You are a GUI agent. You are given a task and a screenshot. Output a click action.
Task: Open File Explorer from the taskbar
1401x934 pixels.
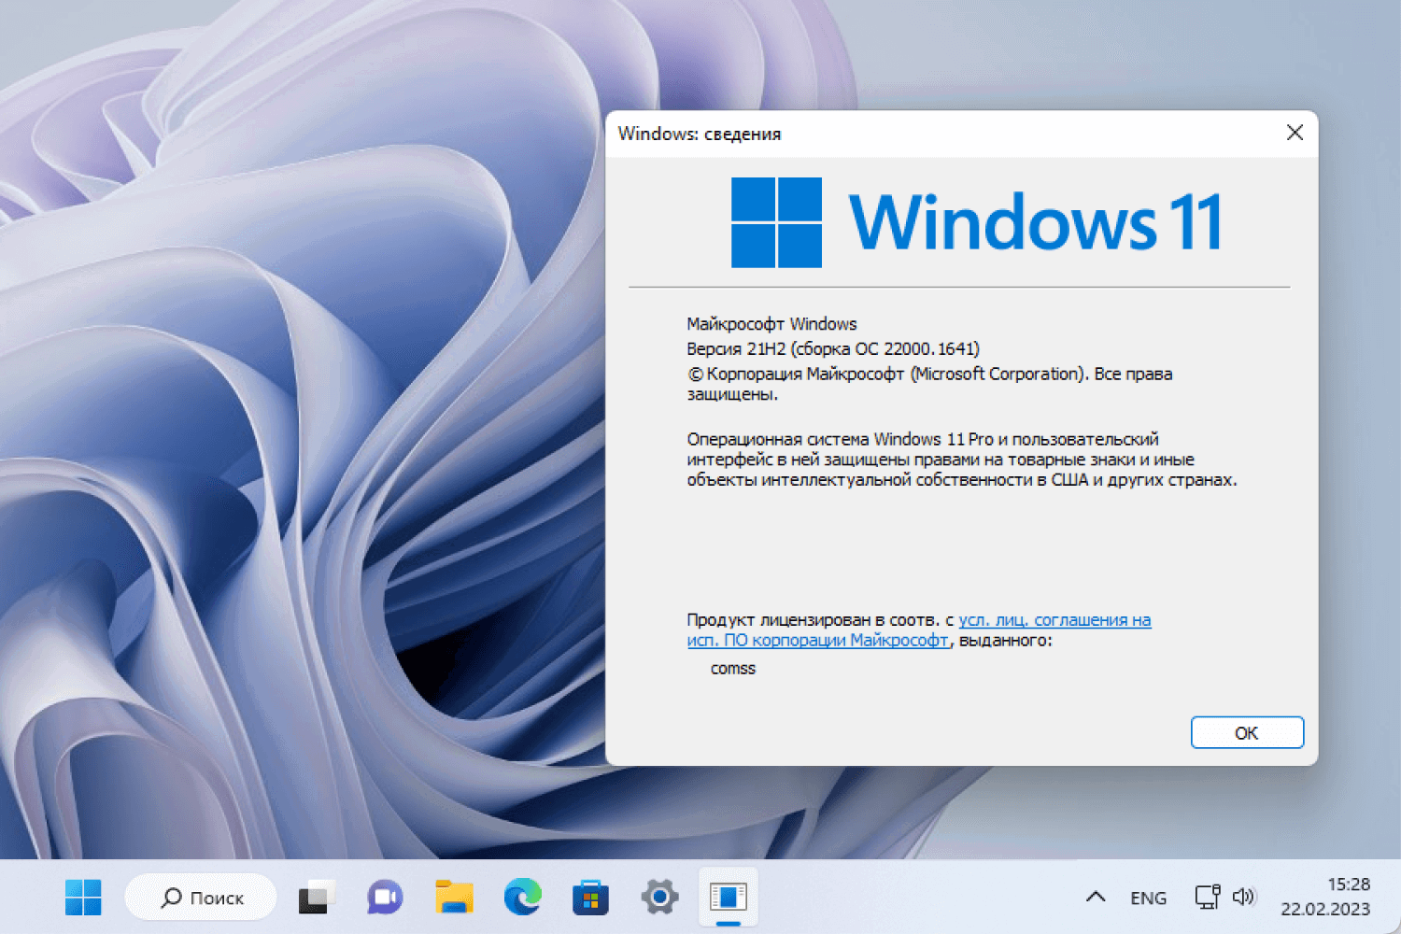point(453,898)
